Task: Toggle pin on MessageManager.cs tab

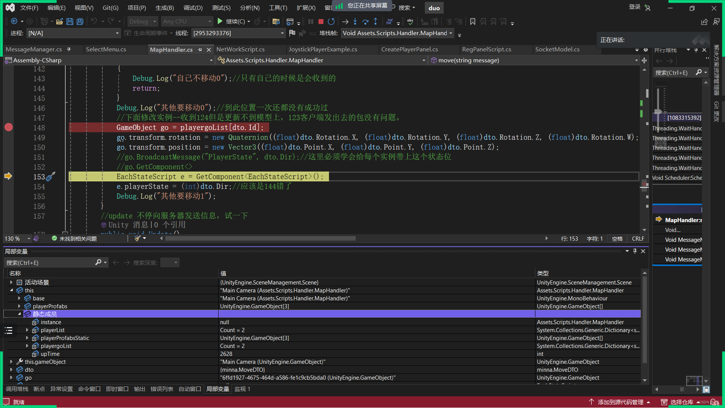Action: 69,49
